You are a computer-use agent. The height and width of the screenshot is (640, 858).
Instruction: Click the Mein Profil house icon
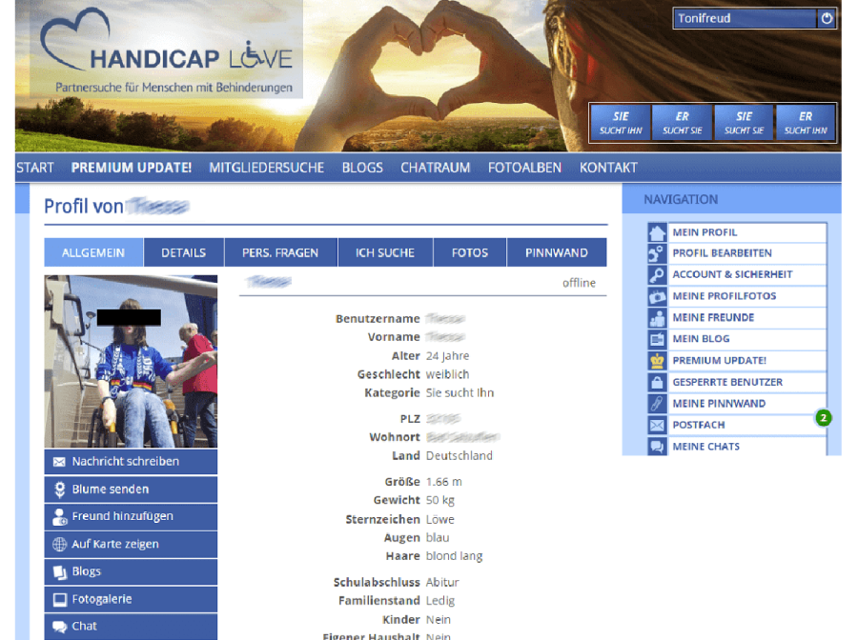coord(658,231)
